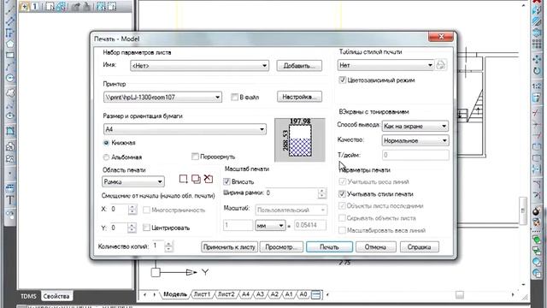
Task: Open the layout list icon after A0 tab
Action: point(315,294)
